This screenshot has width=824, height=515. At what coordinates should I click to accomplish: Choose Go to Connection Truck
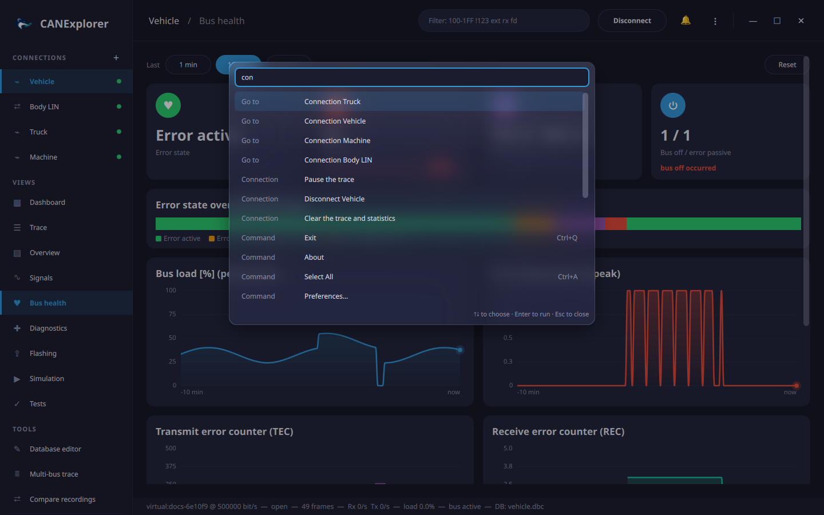click(x=409, y=102)
